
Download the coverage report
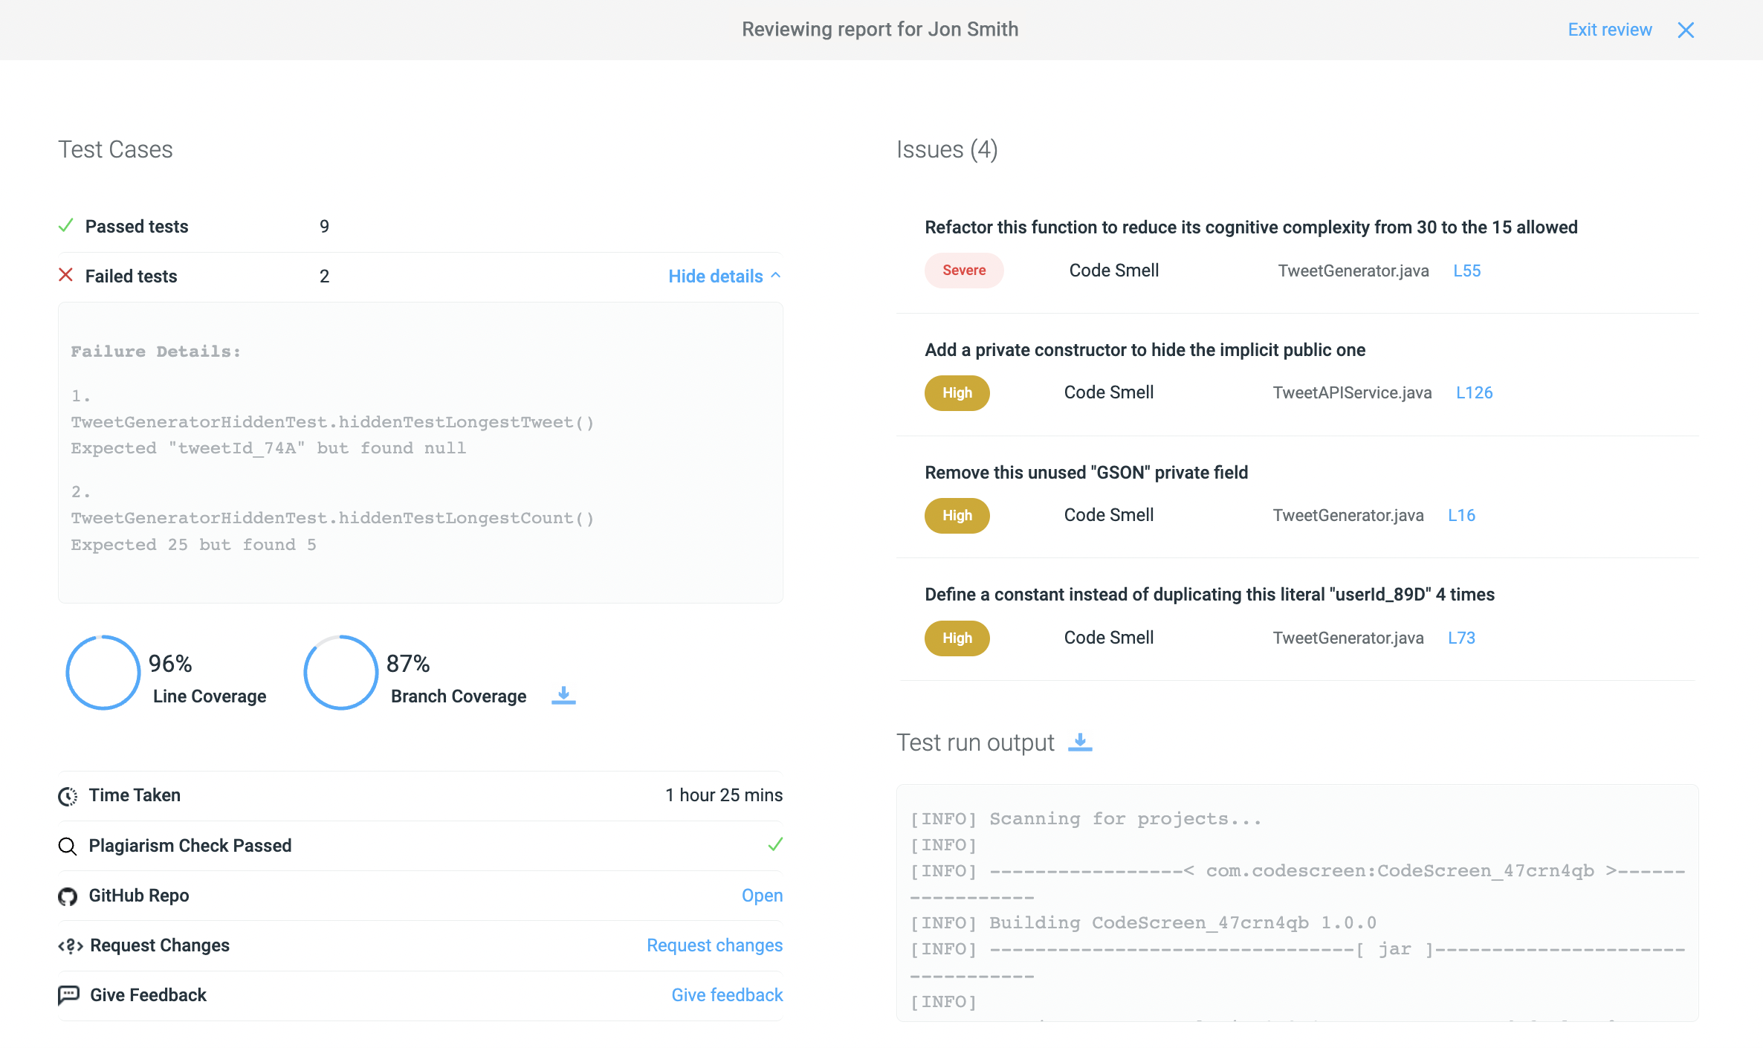pos(563,696)
